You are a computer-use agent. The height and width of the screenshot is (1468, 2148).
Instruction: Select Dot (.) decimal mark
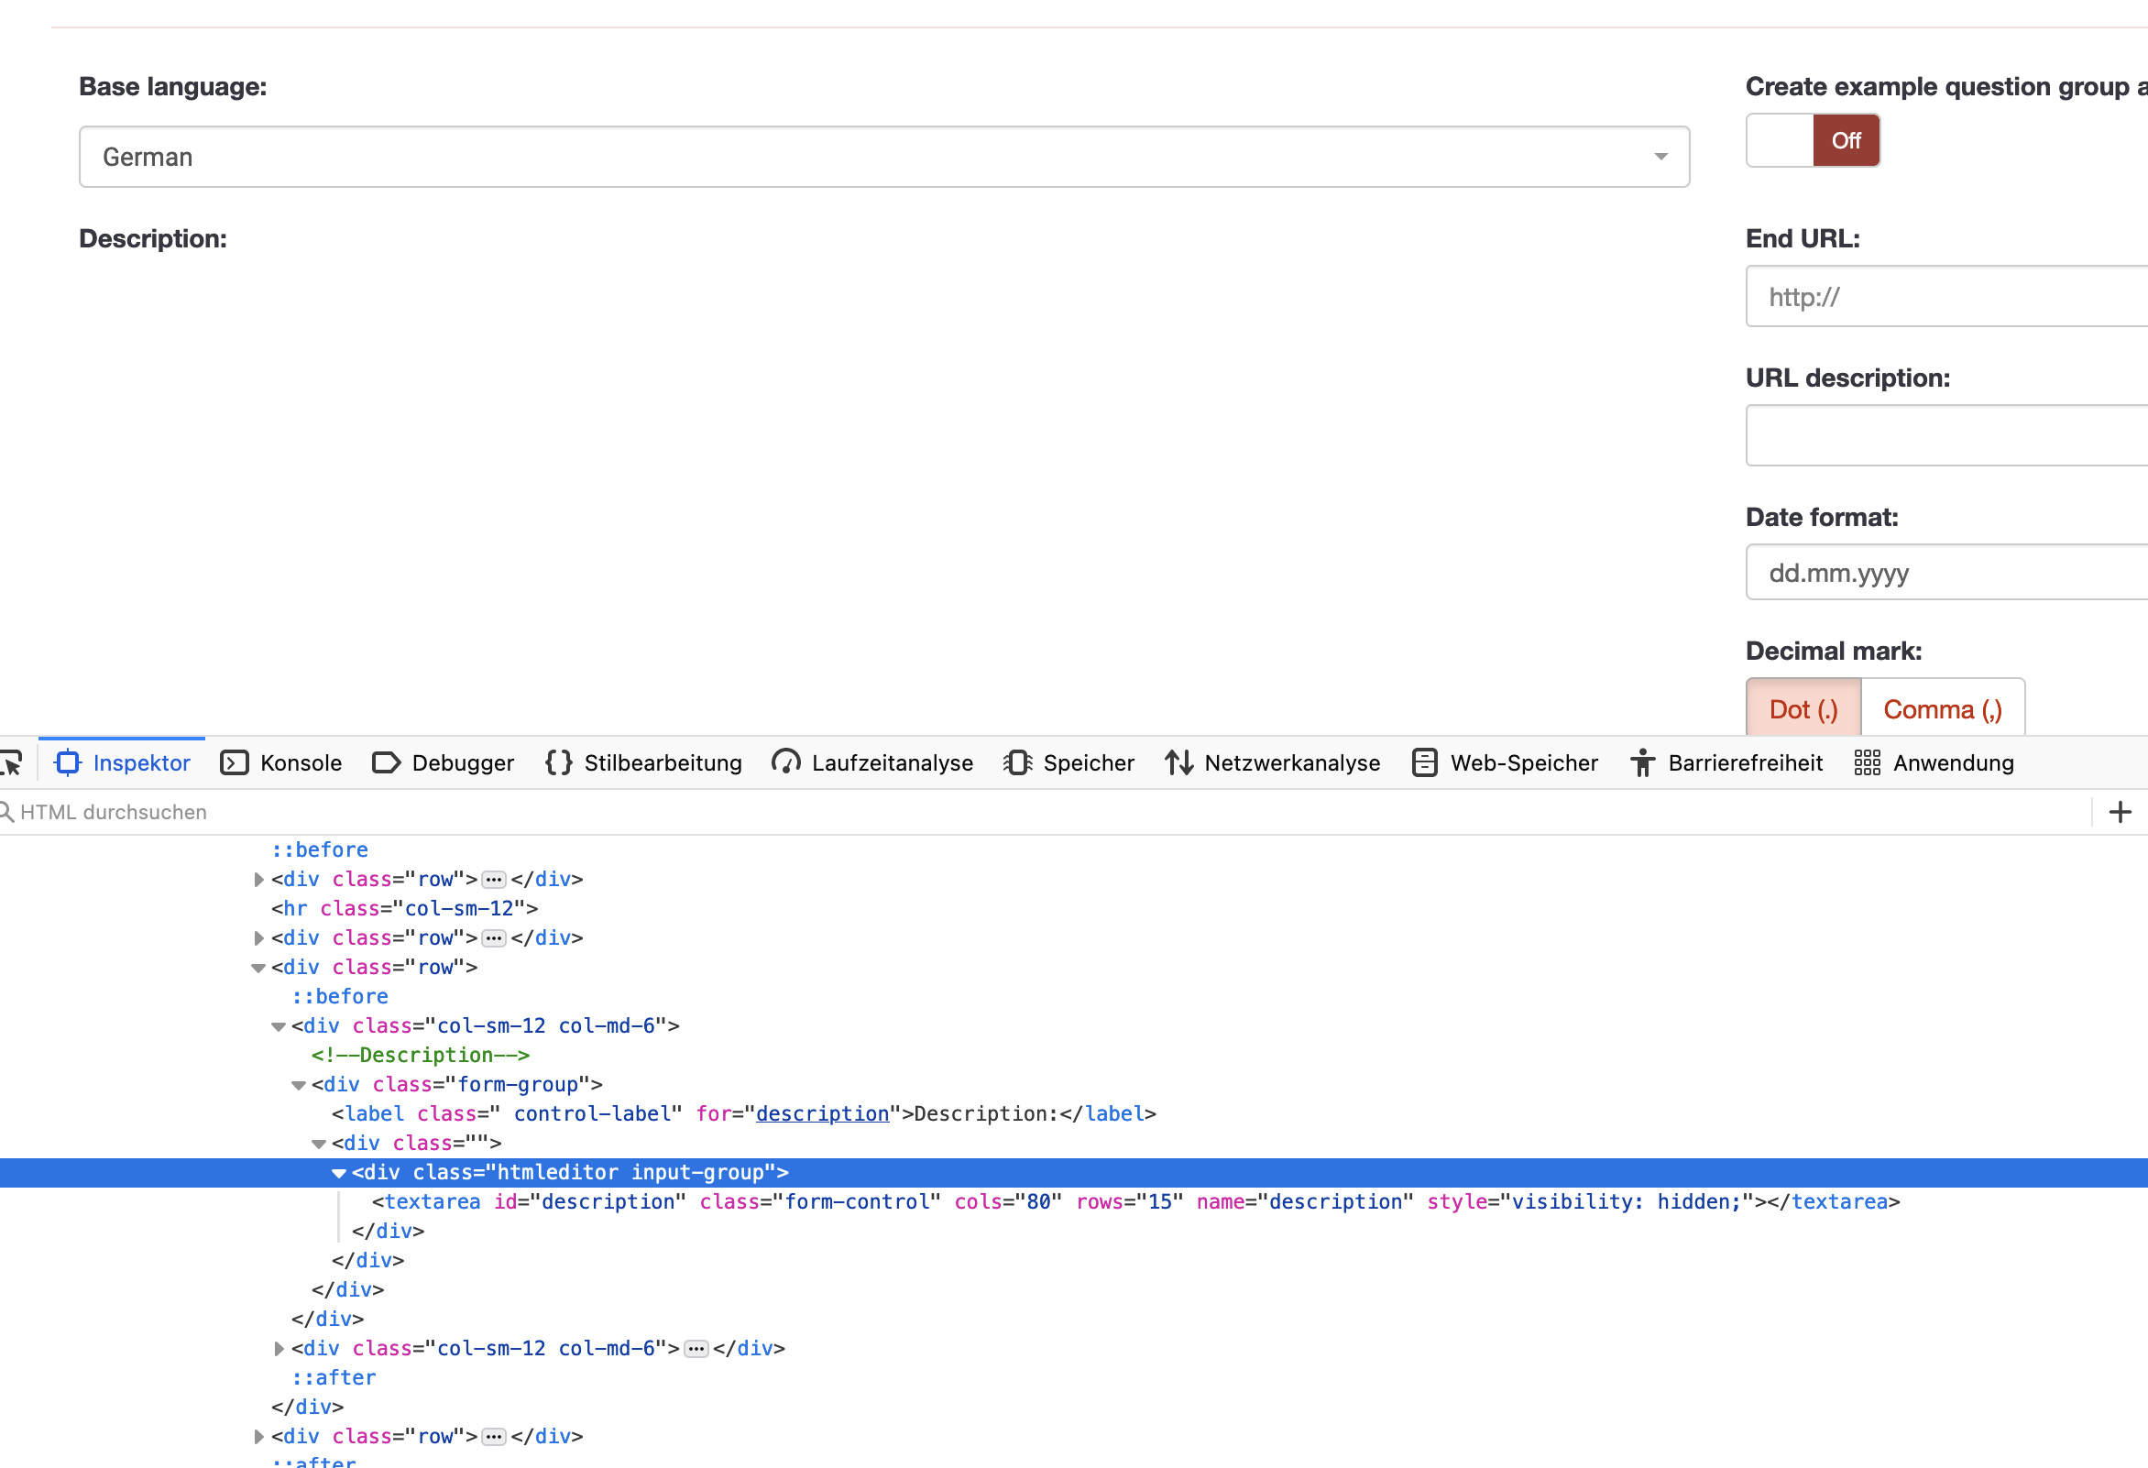click(1803, 709)
